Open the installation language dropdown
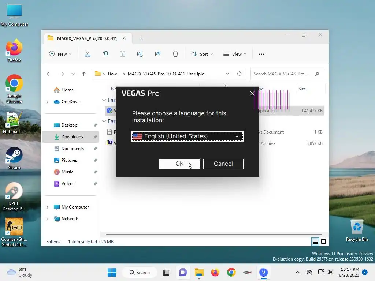Screen dimensions: 375x281 (x=187, y=136)
